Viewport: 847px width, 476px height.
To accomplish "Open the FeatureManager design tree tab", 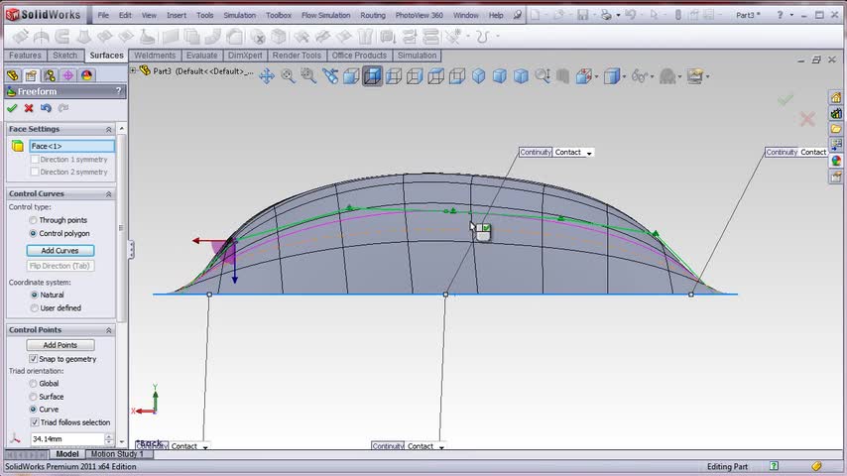I will [12, 75].
